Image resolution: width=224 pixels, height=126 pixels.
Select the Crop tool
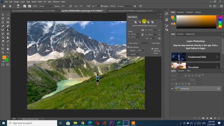(x=3, y=22)
